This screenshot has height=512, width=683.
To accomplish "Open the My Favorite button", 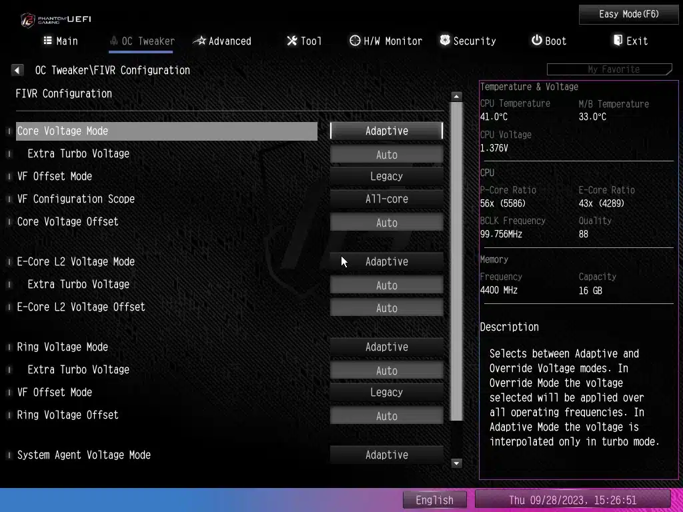I will tap(609, 69).
